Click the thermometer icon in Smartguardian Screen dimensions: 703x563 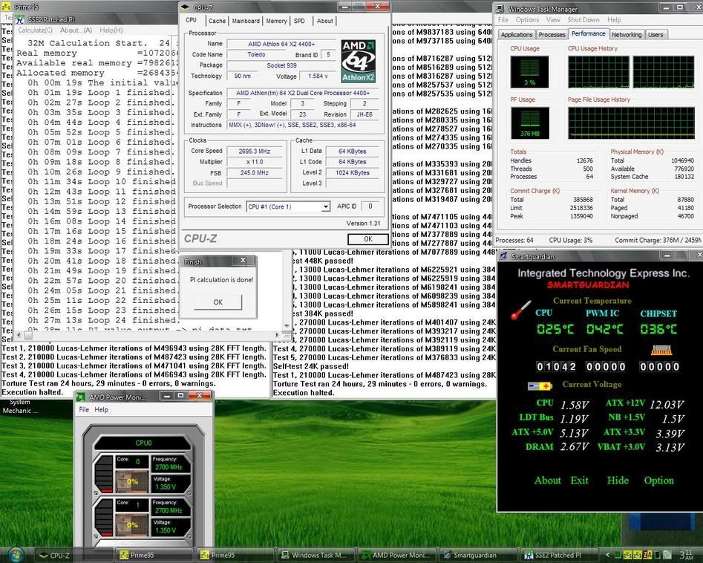click(x=521, y=310)
